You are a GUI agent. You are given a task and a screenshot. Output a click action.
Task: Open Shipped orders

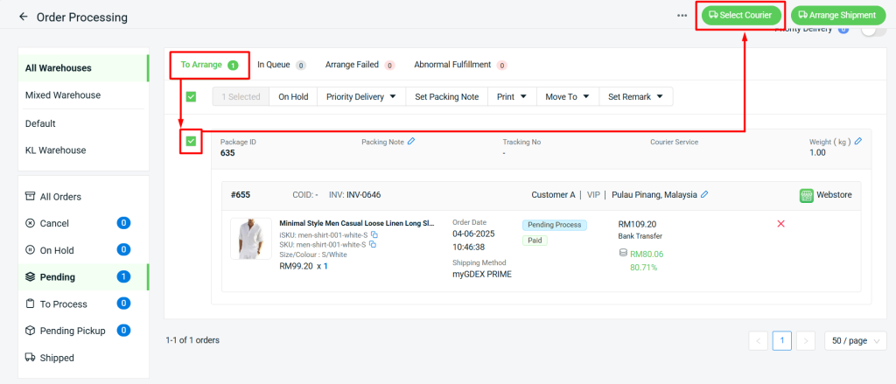point(83,358)
